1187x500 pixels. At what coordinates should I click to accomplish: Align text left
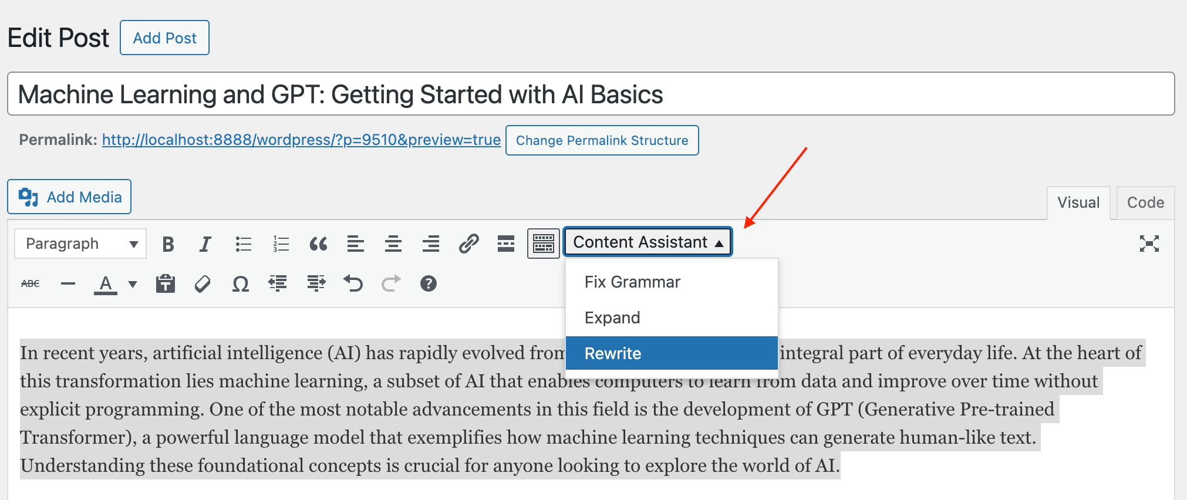click(356, 244)
